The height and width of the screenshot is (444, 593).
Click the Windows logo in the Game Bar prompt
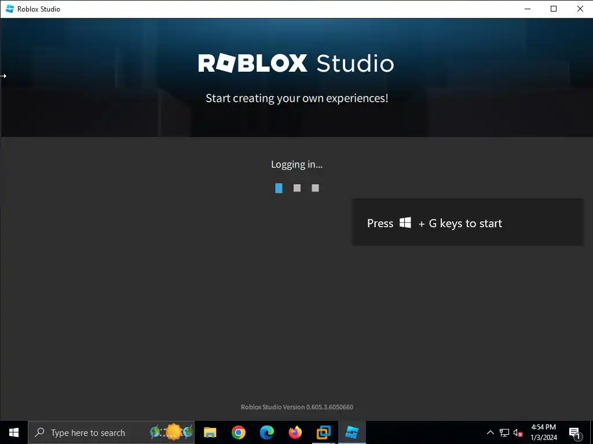[x=405, y=223]
